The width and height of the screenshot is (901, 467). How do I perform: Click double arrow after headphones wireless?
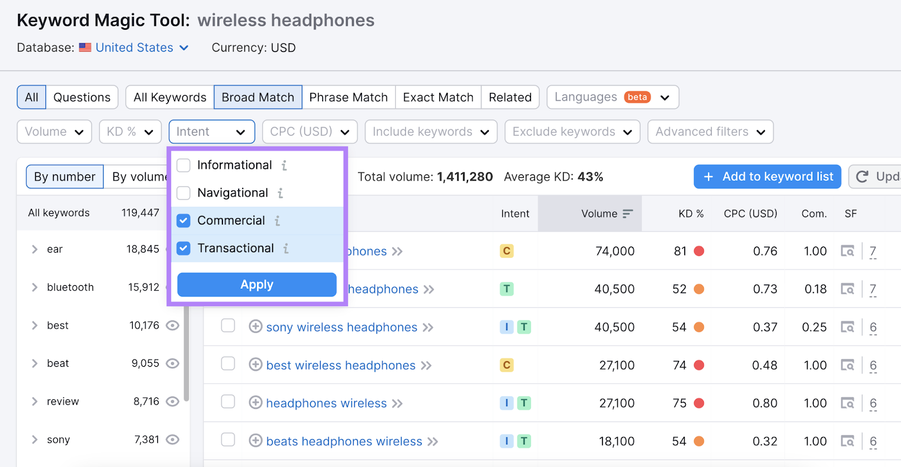pos(398,403)
